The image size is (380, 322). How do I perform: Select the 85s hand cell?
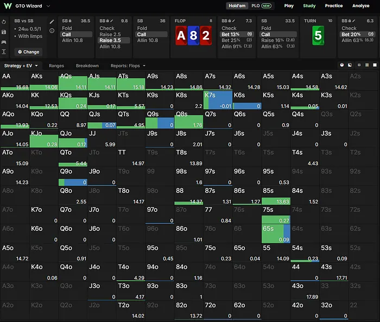(x=276, y=195)
